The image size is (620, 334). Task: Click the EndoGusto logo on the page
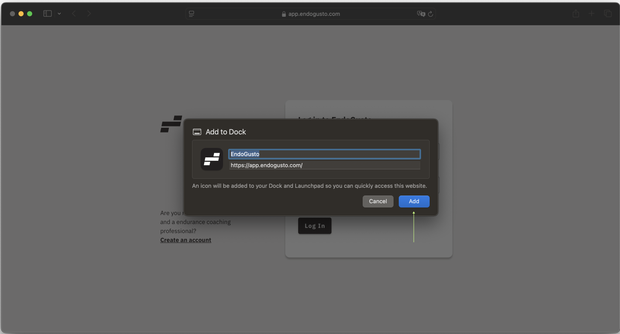171,124
